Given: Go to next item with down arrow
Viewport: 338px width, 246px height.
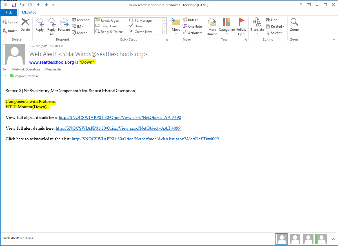Looking at the screenshot, I should coord(46,5).
